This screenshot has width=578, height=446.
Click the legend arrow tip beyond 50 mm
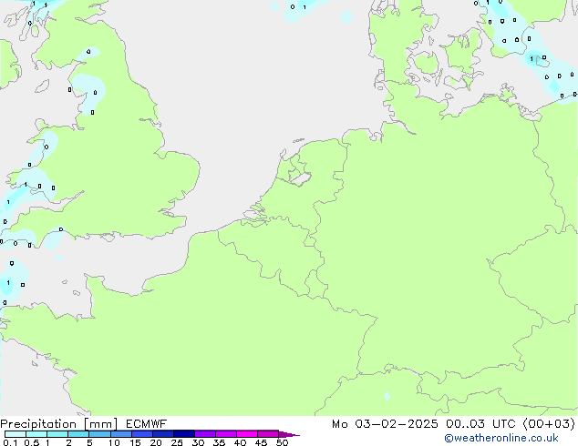pyautogui.click(x=289, y=434)
